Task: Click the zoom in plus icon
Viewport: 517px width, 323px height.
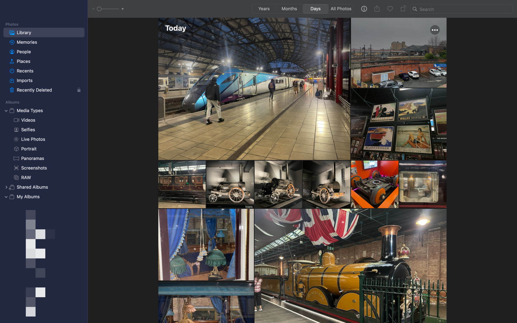Action: (x=123, y=9)
